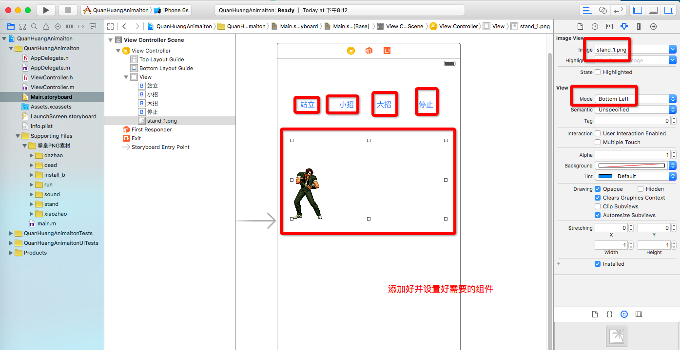Open the Issue navigator (warning triangle)
Image resolution: width=680 pixels, height=350 pixels.
(x=46, y=26)
